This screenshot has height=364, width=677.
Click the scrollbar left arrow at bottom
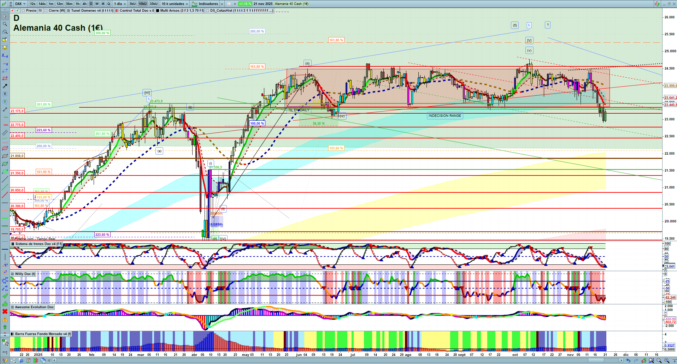[54, 360]
